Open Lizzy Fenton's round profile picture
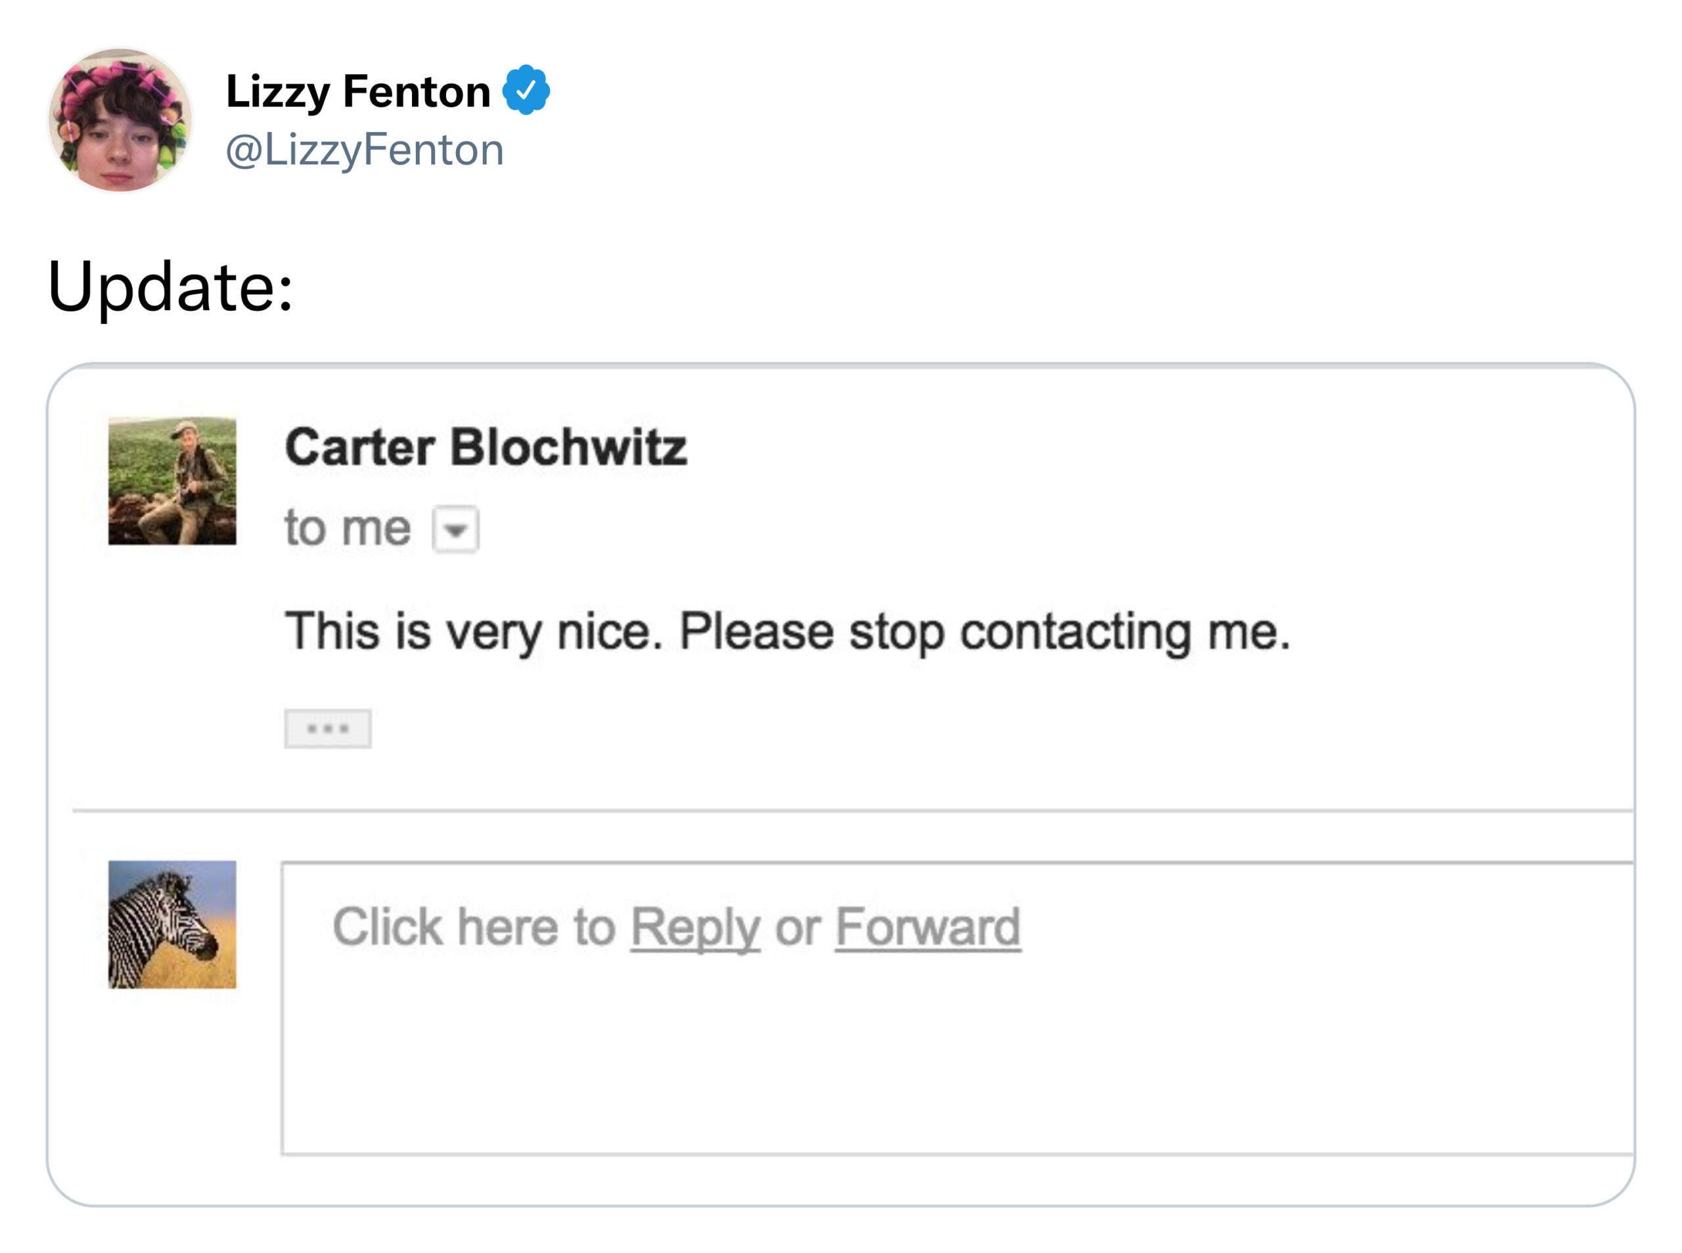Screen dimensions: 1682x1253 [x=120, y=120]
